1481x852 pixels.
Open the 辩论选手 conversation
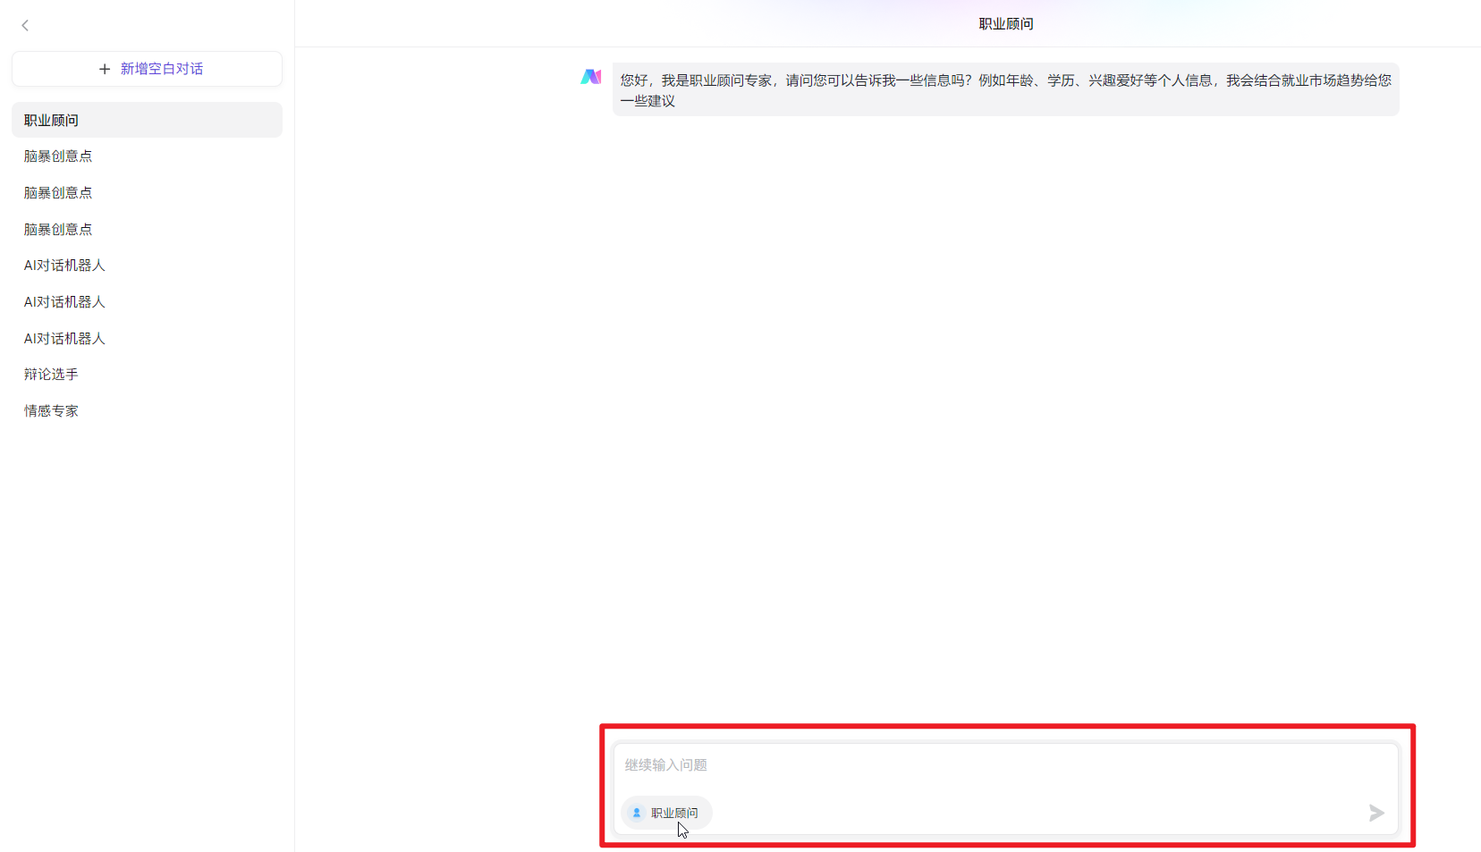(51, 374)
